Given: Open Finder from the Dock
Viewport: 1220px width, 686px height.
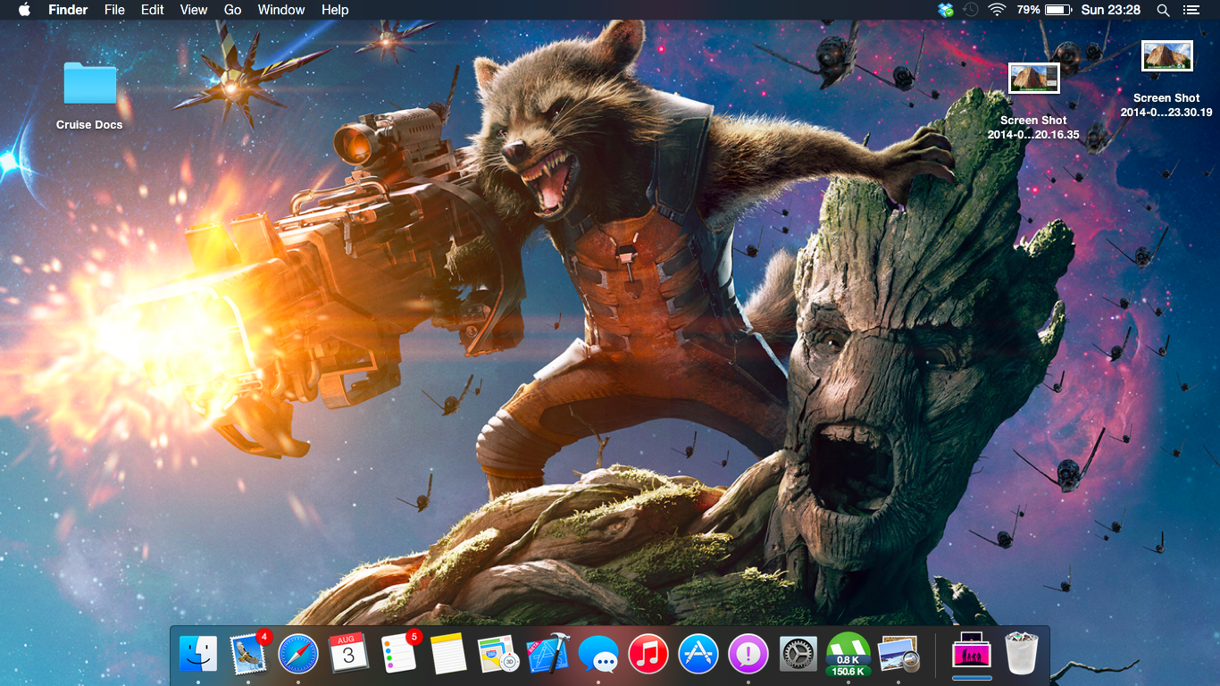Looking at the screenshot, I should [198, 654].
